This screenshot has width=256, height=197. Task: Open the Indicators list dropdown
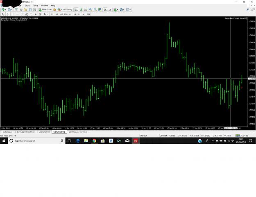116,10
